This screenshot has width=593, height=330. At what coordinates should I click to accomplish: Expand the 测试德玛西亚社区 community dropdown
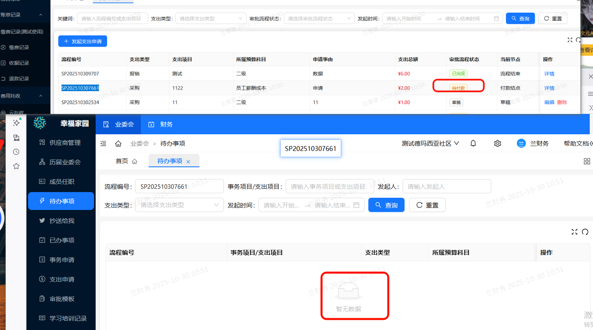point(430,143)
